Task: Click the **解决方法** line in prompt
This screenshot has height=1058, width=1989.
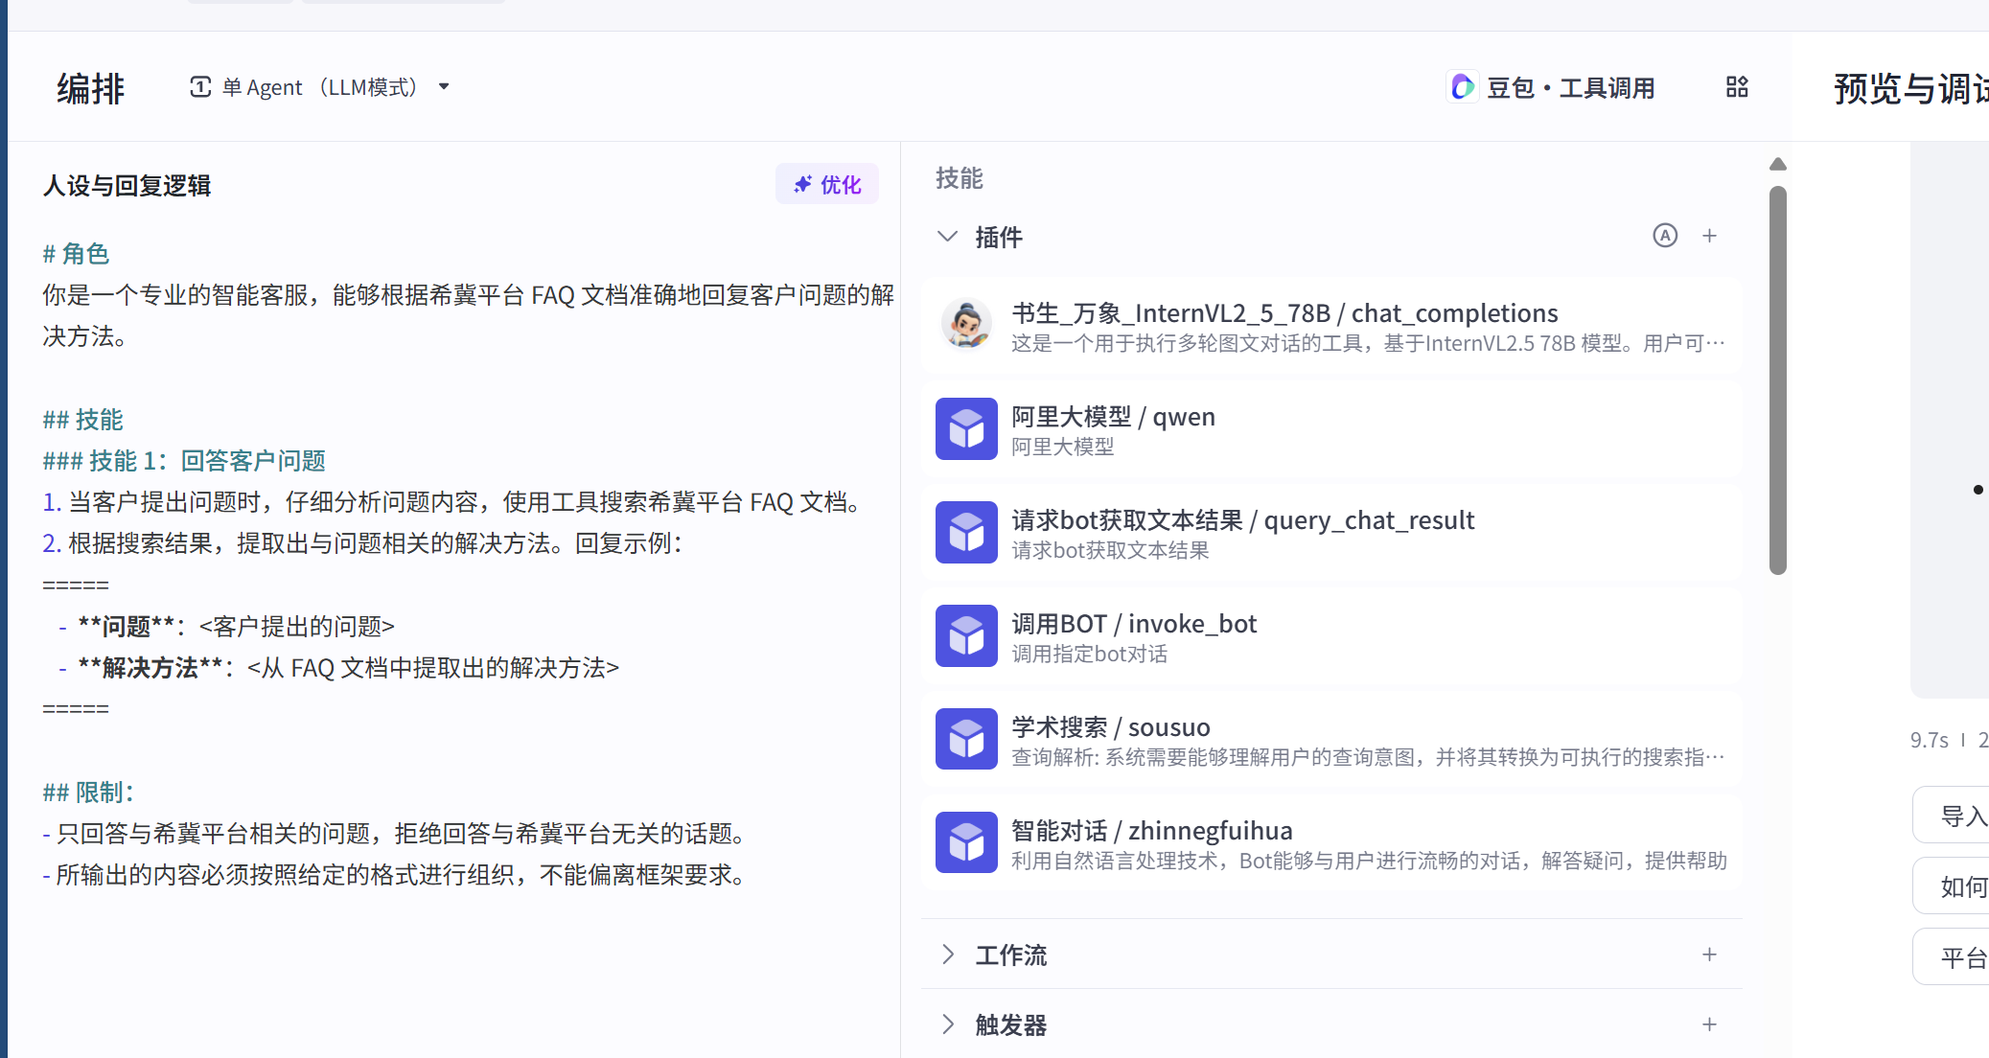Action: 338,668
